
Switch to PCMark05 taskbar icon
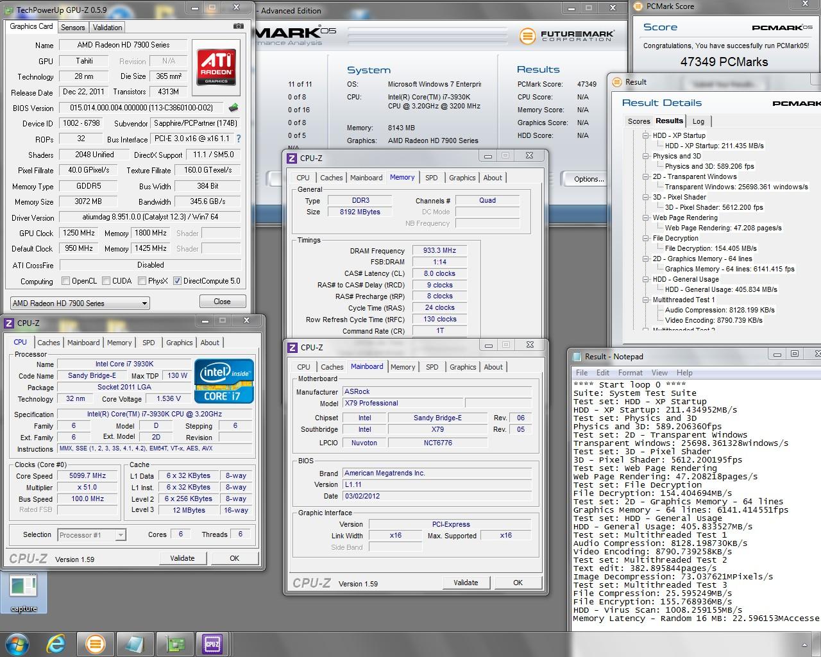click(95, 644)
